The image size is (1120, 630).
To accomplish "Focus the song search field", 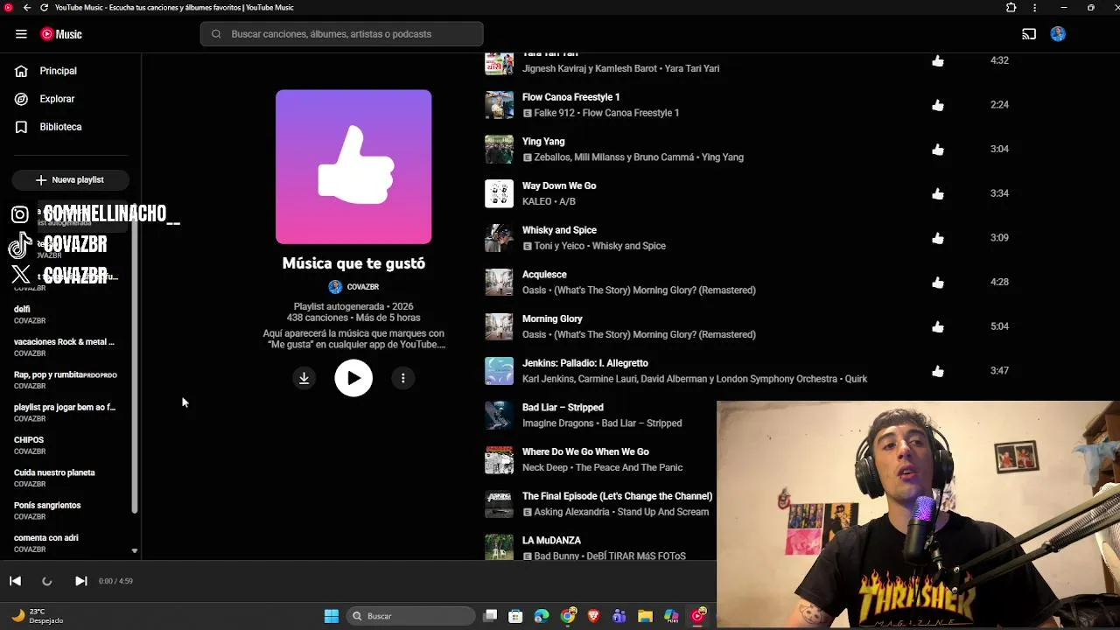I will [x=341, y=34].
